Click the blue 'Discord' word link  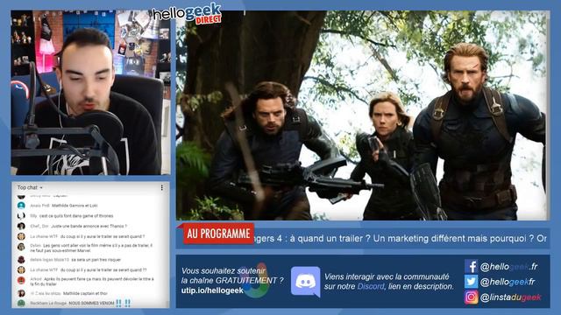tap(371, 286)
